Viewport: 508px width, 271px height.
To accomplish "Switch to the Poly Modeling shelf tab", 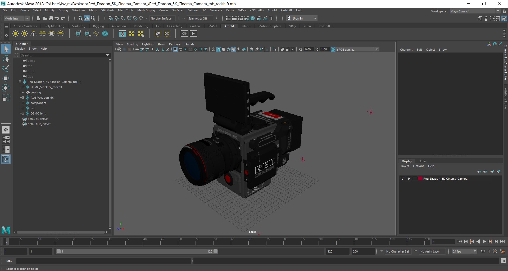I will pos(55,26).
